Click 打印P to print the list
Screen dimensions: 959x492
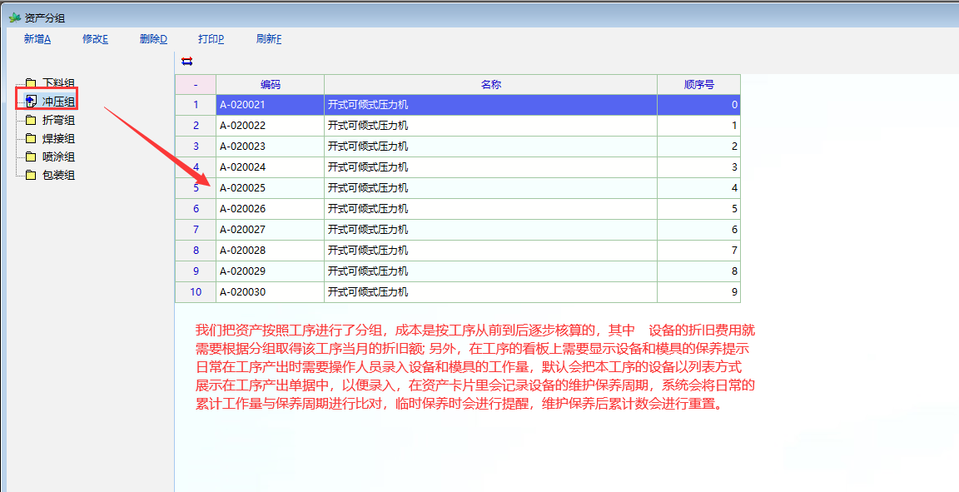coord(211,38)
